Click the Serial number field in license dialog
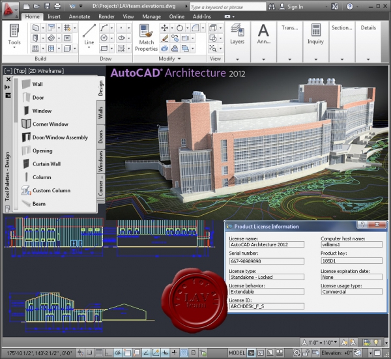Viewport: 391px width, 359px height. point(267,261)
